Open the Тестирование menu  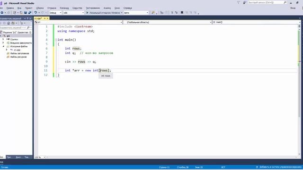pyautogui.click(x=93, y=8)
